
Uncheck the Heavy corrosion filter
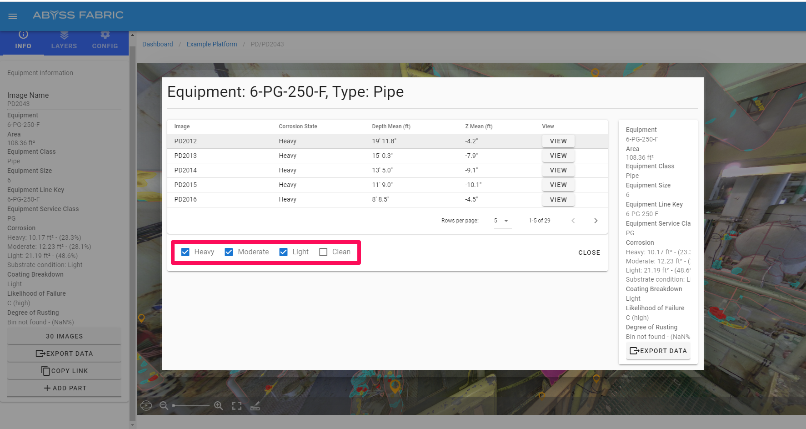(x=185, y=252)
